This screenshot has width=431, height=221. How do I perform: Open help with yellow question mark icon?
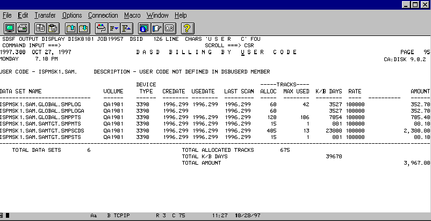(x=187, y=28)
